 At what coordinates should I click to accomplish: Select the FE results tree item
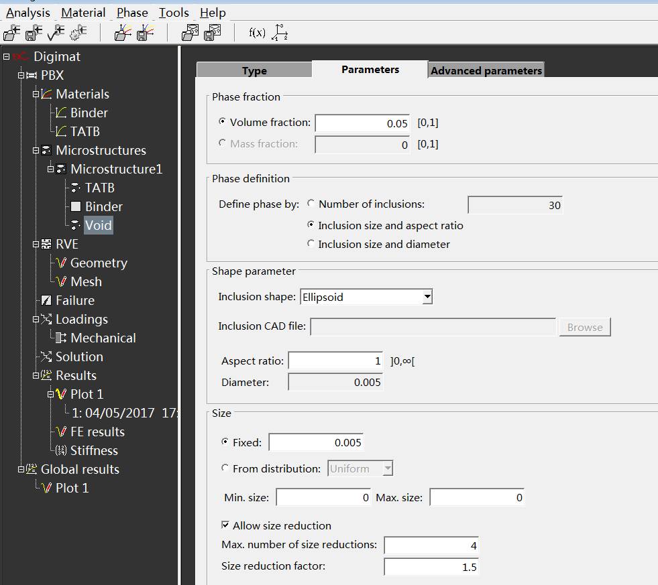tap(97, 432)
